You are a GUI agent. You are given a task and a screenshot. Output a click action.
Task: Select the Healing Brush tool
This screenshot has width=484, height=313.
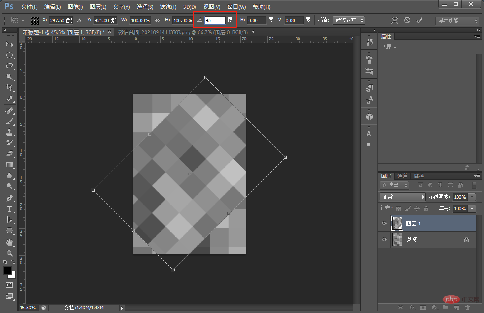[10, 111]
